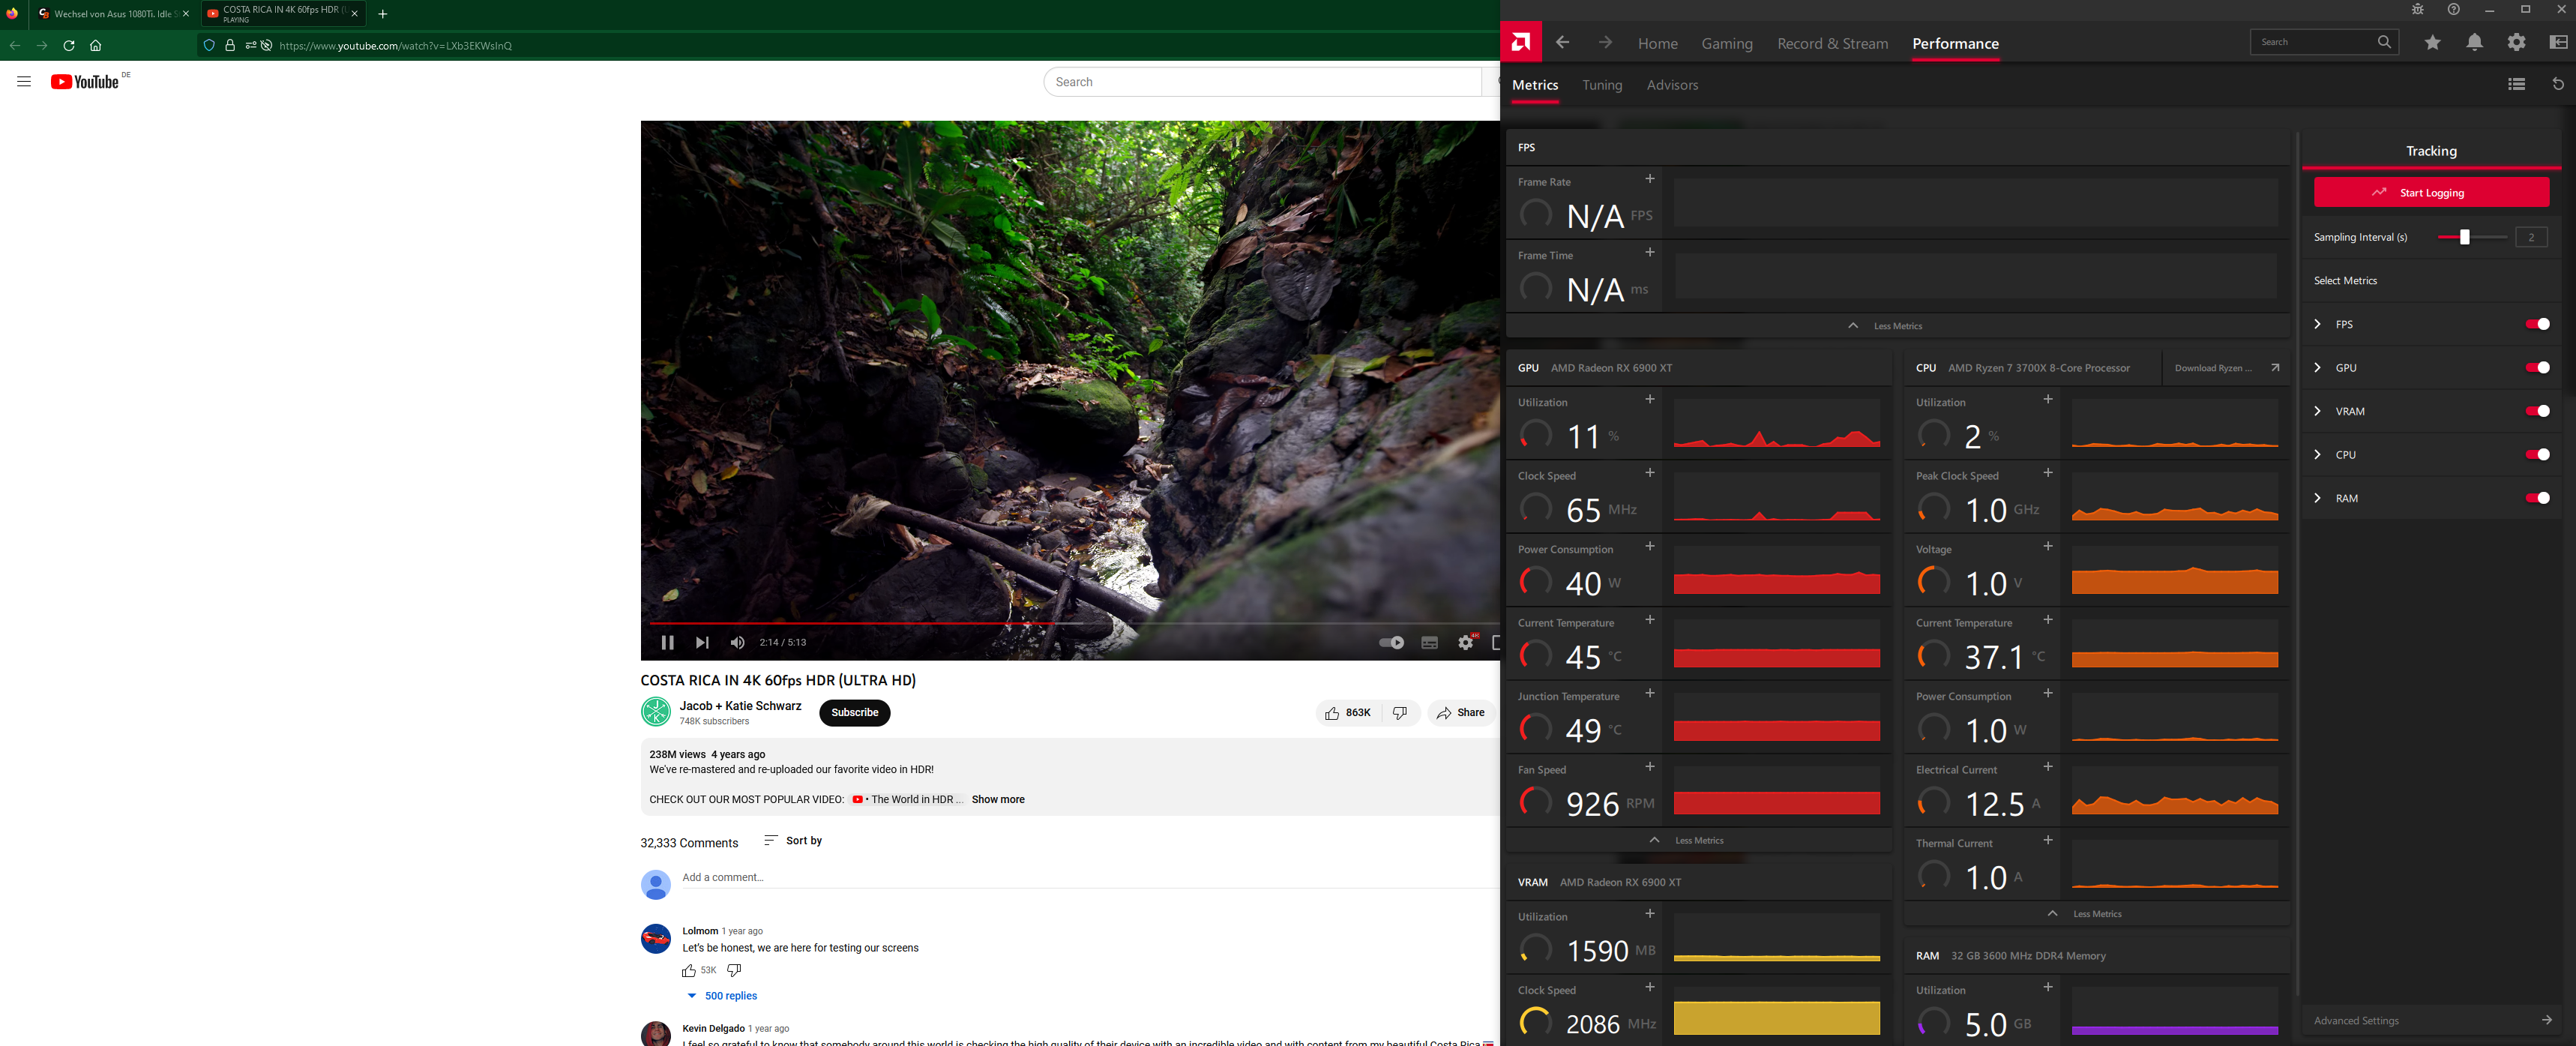Disable GPU tracking toggle
This screenshot has width=2576, height=1046.
(x=2537, y=367)
